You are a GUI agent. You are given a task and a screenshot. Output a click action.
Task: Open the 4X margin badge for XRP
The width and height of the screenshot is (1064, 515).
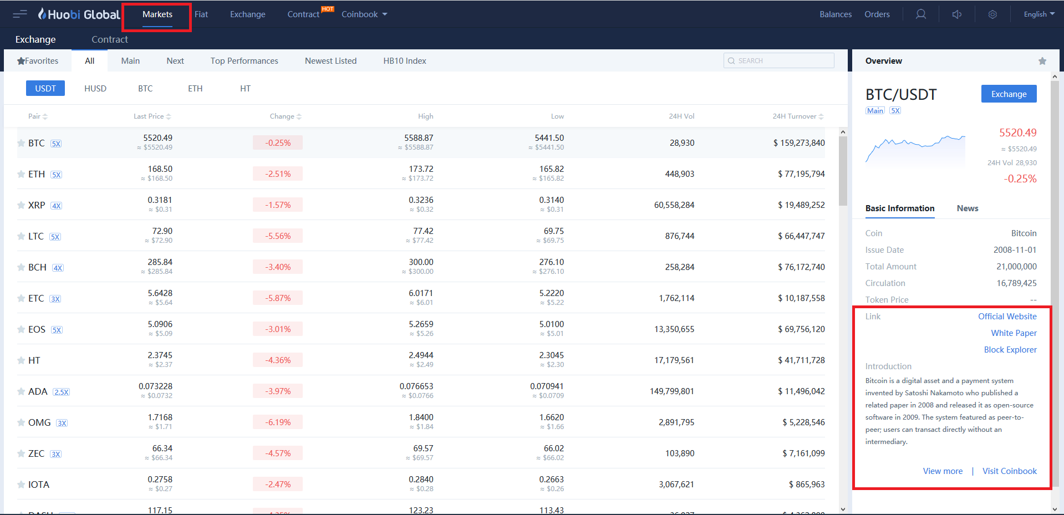(57, 206)
